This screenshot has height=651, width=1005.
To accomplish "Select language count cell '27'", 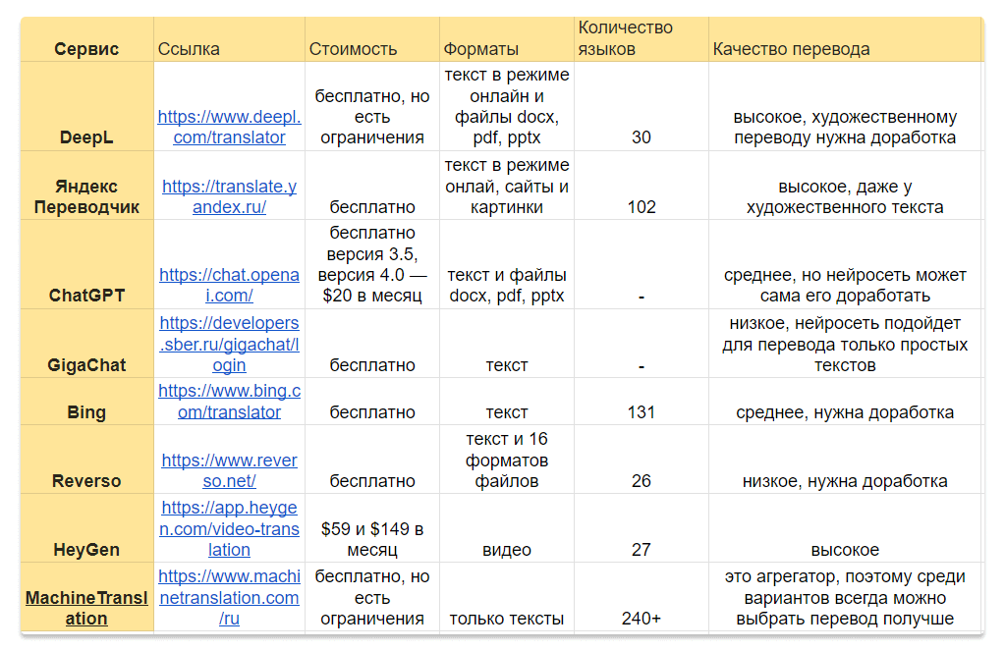I will tap(642, 528).
